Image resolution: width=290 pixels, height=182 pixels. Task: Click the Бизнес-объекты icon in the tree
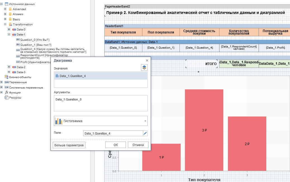[6, 77]
